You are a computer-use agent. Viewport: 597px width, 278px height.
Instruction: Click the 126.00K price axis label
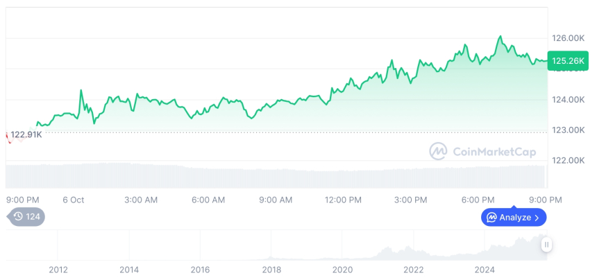point(568,37)
